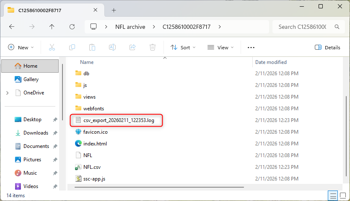Switch to large thumbnails view layout
Image resolution: width=350 pixels, height=201 pixels.
coord(342,195)
